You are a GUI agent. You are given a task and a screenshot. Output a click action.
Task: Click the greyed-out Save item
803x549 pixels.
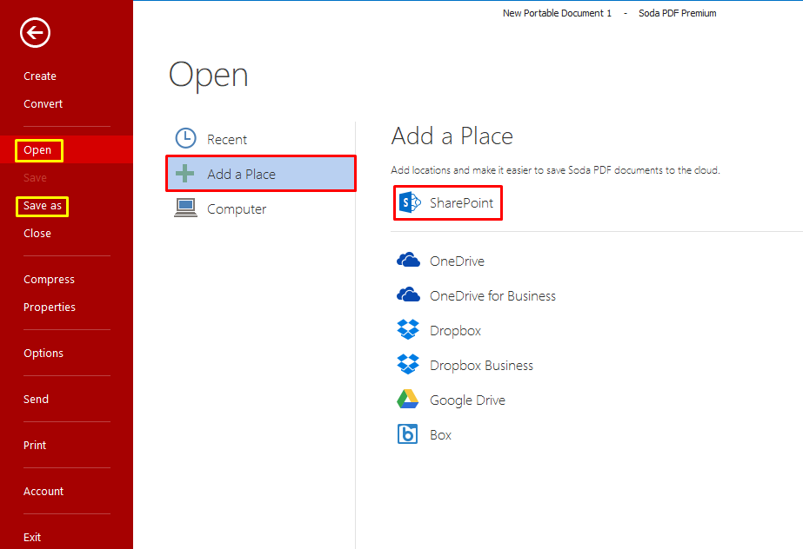point(35,178)
